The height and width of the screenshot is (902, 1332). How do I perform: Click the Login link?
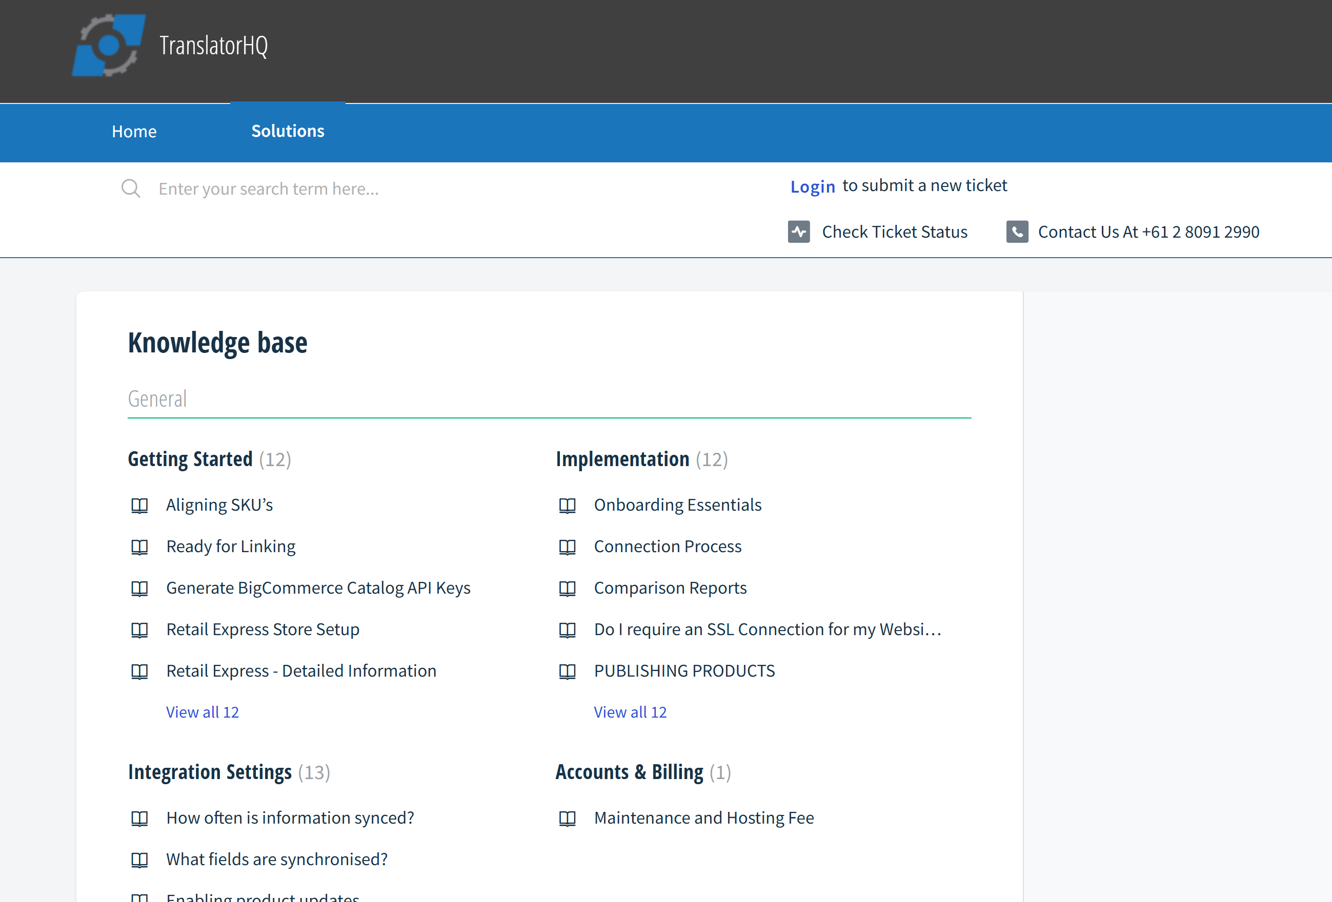[x=812, y=186]
